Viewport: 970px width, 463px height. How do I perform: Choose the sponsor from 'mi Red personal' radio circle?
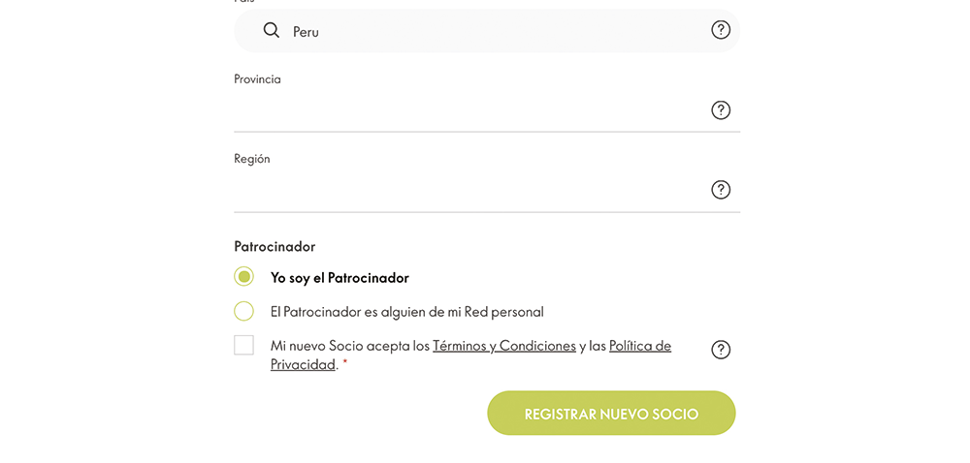243,311
